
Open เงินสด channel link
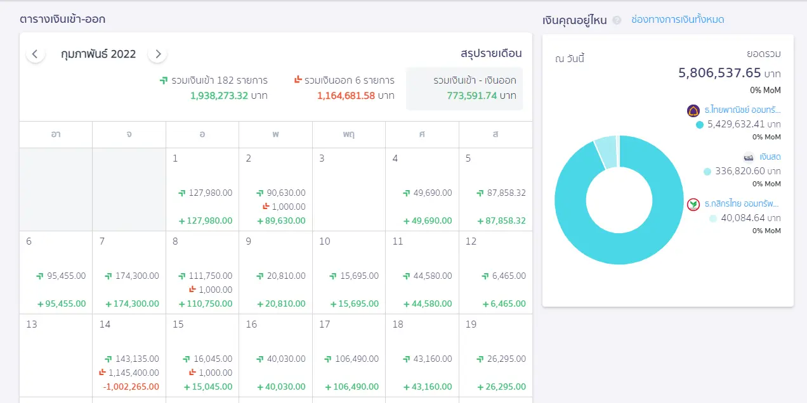(x=770, y=157)
